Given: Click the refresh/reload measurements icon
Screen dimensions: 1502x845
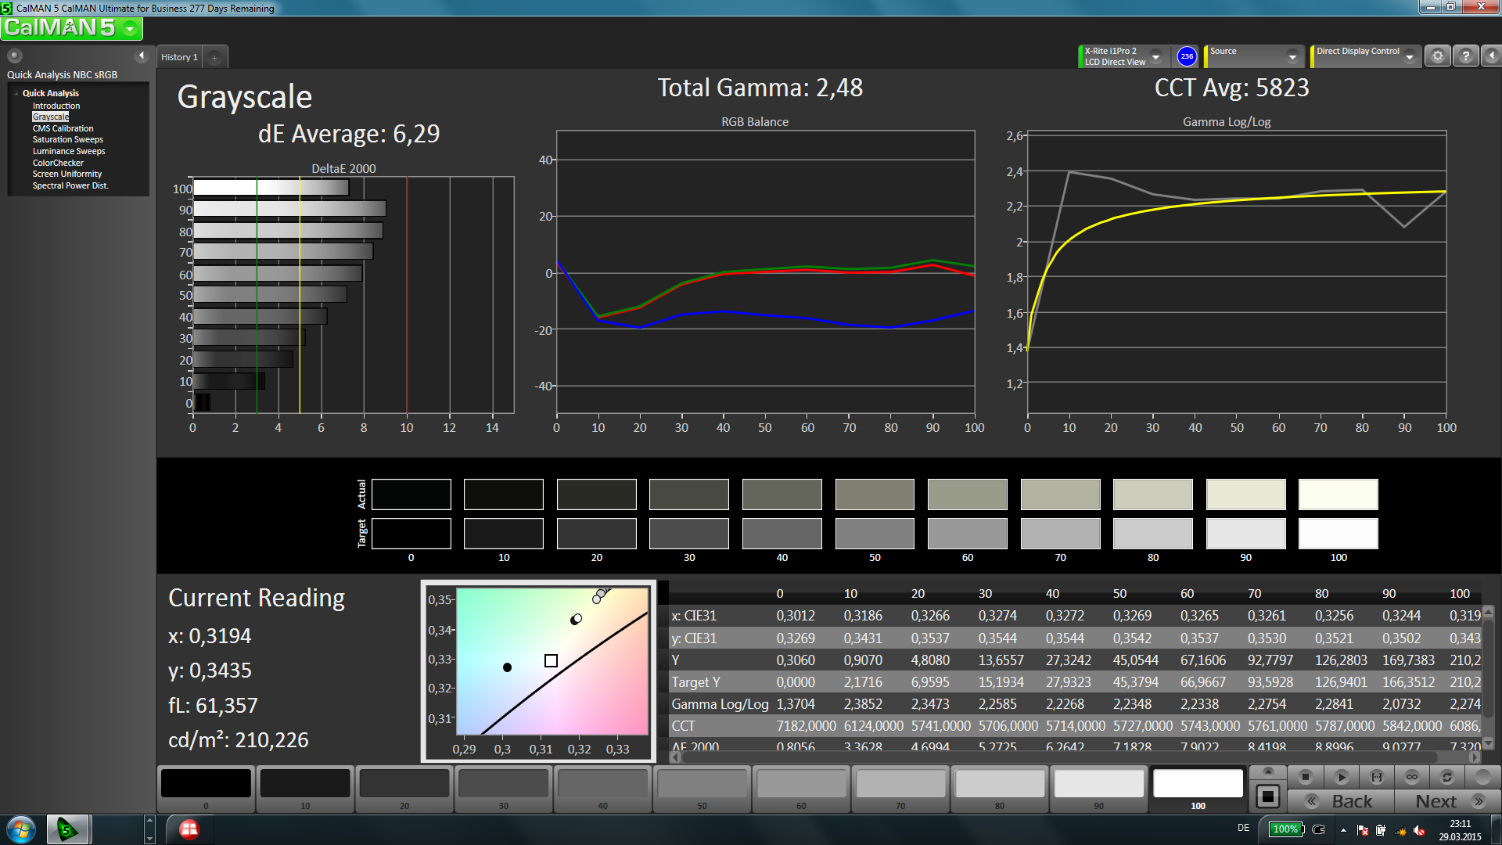Looking at the screenshot, I should pos(1447,777).
